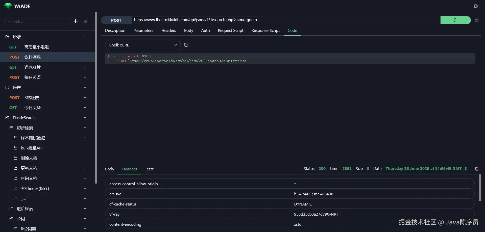Click the sidebar Search field
This screenshot has width=485, height=232.
click(x=37, y=21)
